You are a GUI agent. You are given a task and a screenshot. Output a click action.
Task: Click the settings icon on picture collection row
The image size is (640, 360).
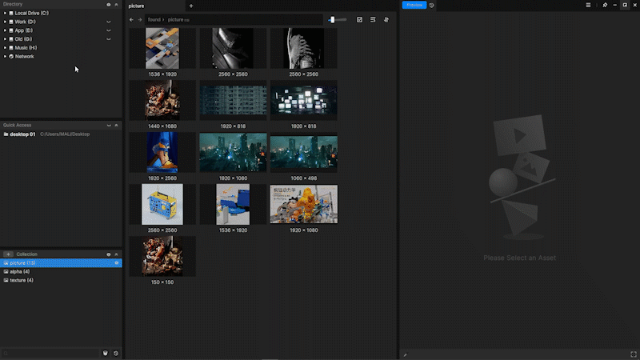point(116,263)
